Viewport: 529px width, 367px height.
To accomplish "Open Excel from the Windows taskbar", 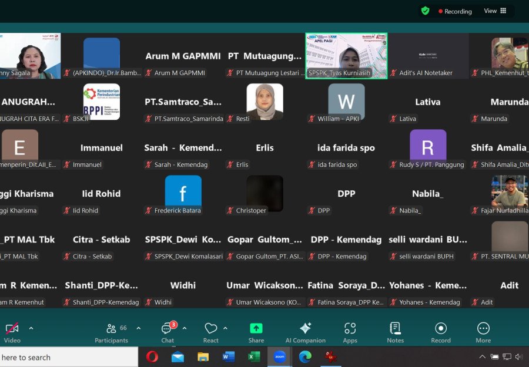I will click(x=254, y=356).
